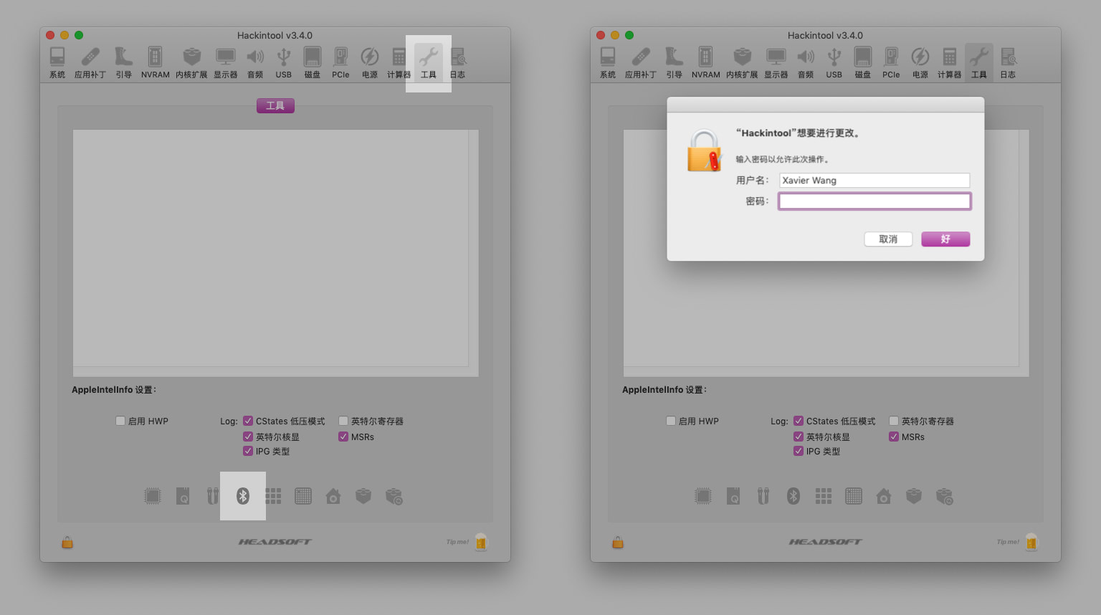Screen dimensions: 1101x615
Task: Click CPU chip icon in left window bottom row
Action: [153, 496]
